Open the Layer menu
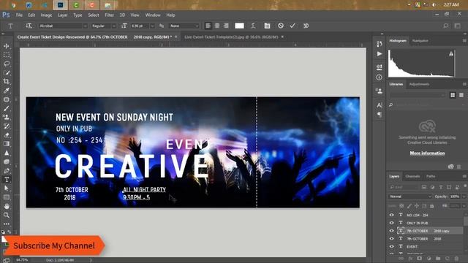 (63, 15)
